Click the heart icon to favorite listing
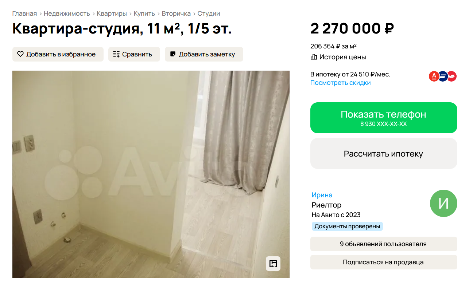473x284 pixels. click(x=20, y=54)
